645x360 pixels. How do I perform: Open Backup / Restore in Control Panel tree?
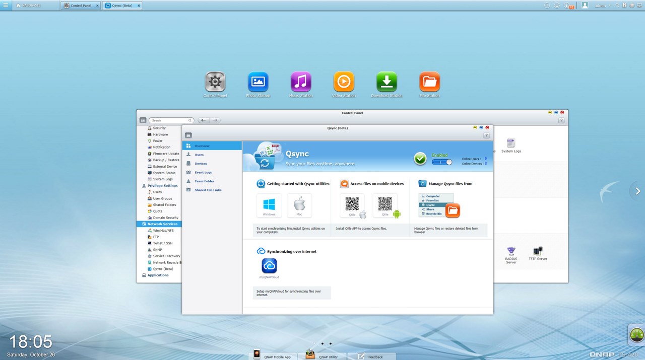point(166,160)
